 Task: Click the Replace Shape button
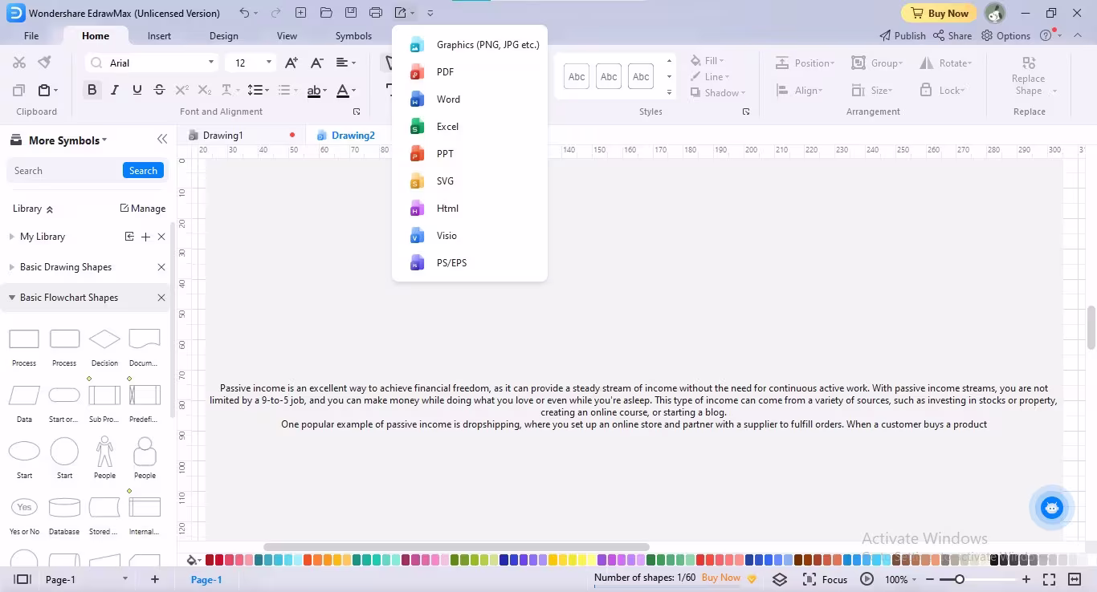pos(1028,76)
